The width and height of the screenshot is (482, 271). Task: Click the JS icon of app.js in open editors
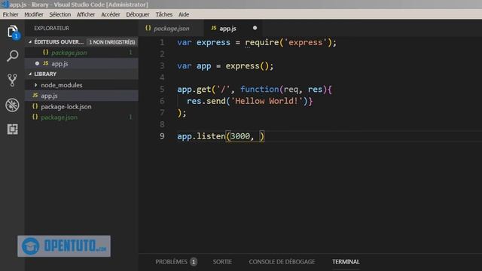point(45,63)
